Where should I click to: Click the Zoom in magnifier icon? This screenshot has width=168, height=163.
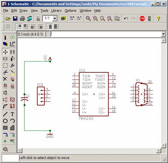point(95,19)
